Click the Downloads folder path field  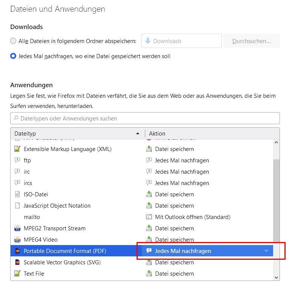click(181, 41)
